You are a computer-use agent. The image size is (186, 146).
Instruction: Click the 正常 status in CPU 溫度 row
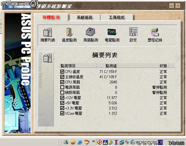pyautogui.click(x=163, y=72)
